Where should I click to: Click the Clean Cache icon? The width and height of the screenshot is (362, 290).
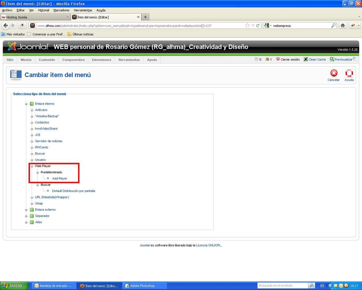pos(305,59)
